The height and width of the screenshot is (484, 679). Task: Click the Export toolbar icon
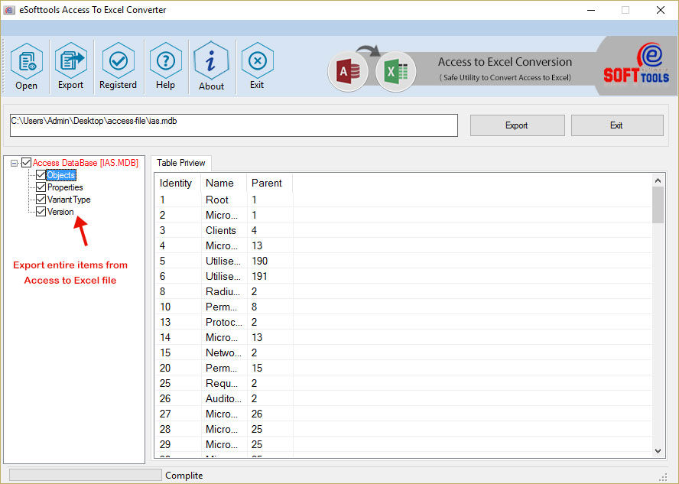pos(70,67)
